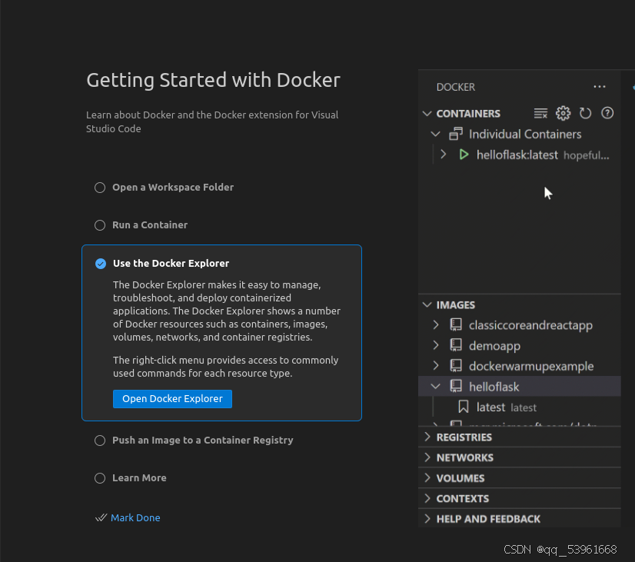Click the Mark Done link
Image resolution: width=635 pixels, height=562 pixels.
135,517
